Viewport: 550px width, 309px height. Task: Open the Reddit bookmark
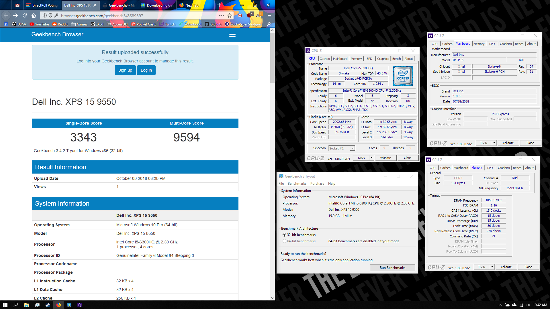tap(60, 24)
